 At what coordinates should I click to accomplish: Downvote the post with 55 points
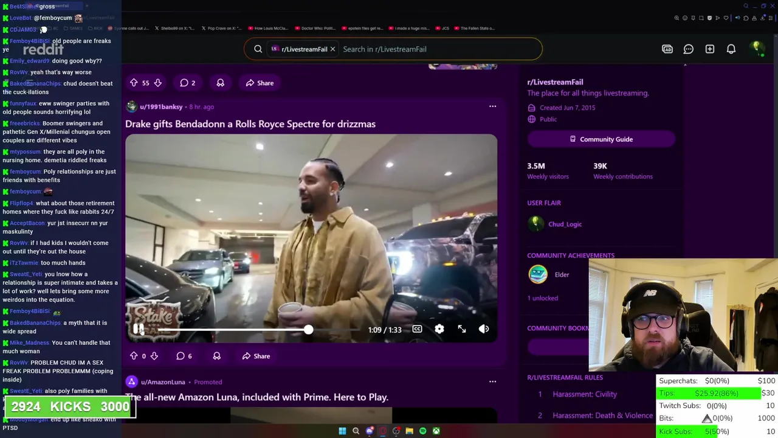157,83
